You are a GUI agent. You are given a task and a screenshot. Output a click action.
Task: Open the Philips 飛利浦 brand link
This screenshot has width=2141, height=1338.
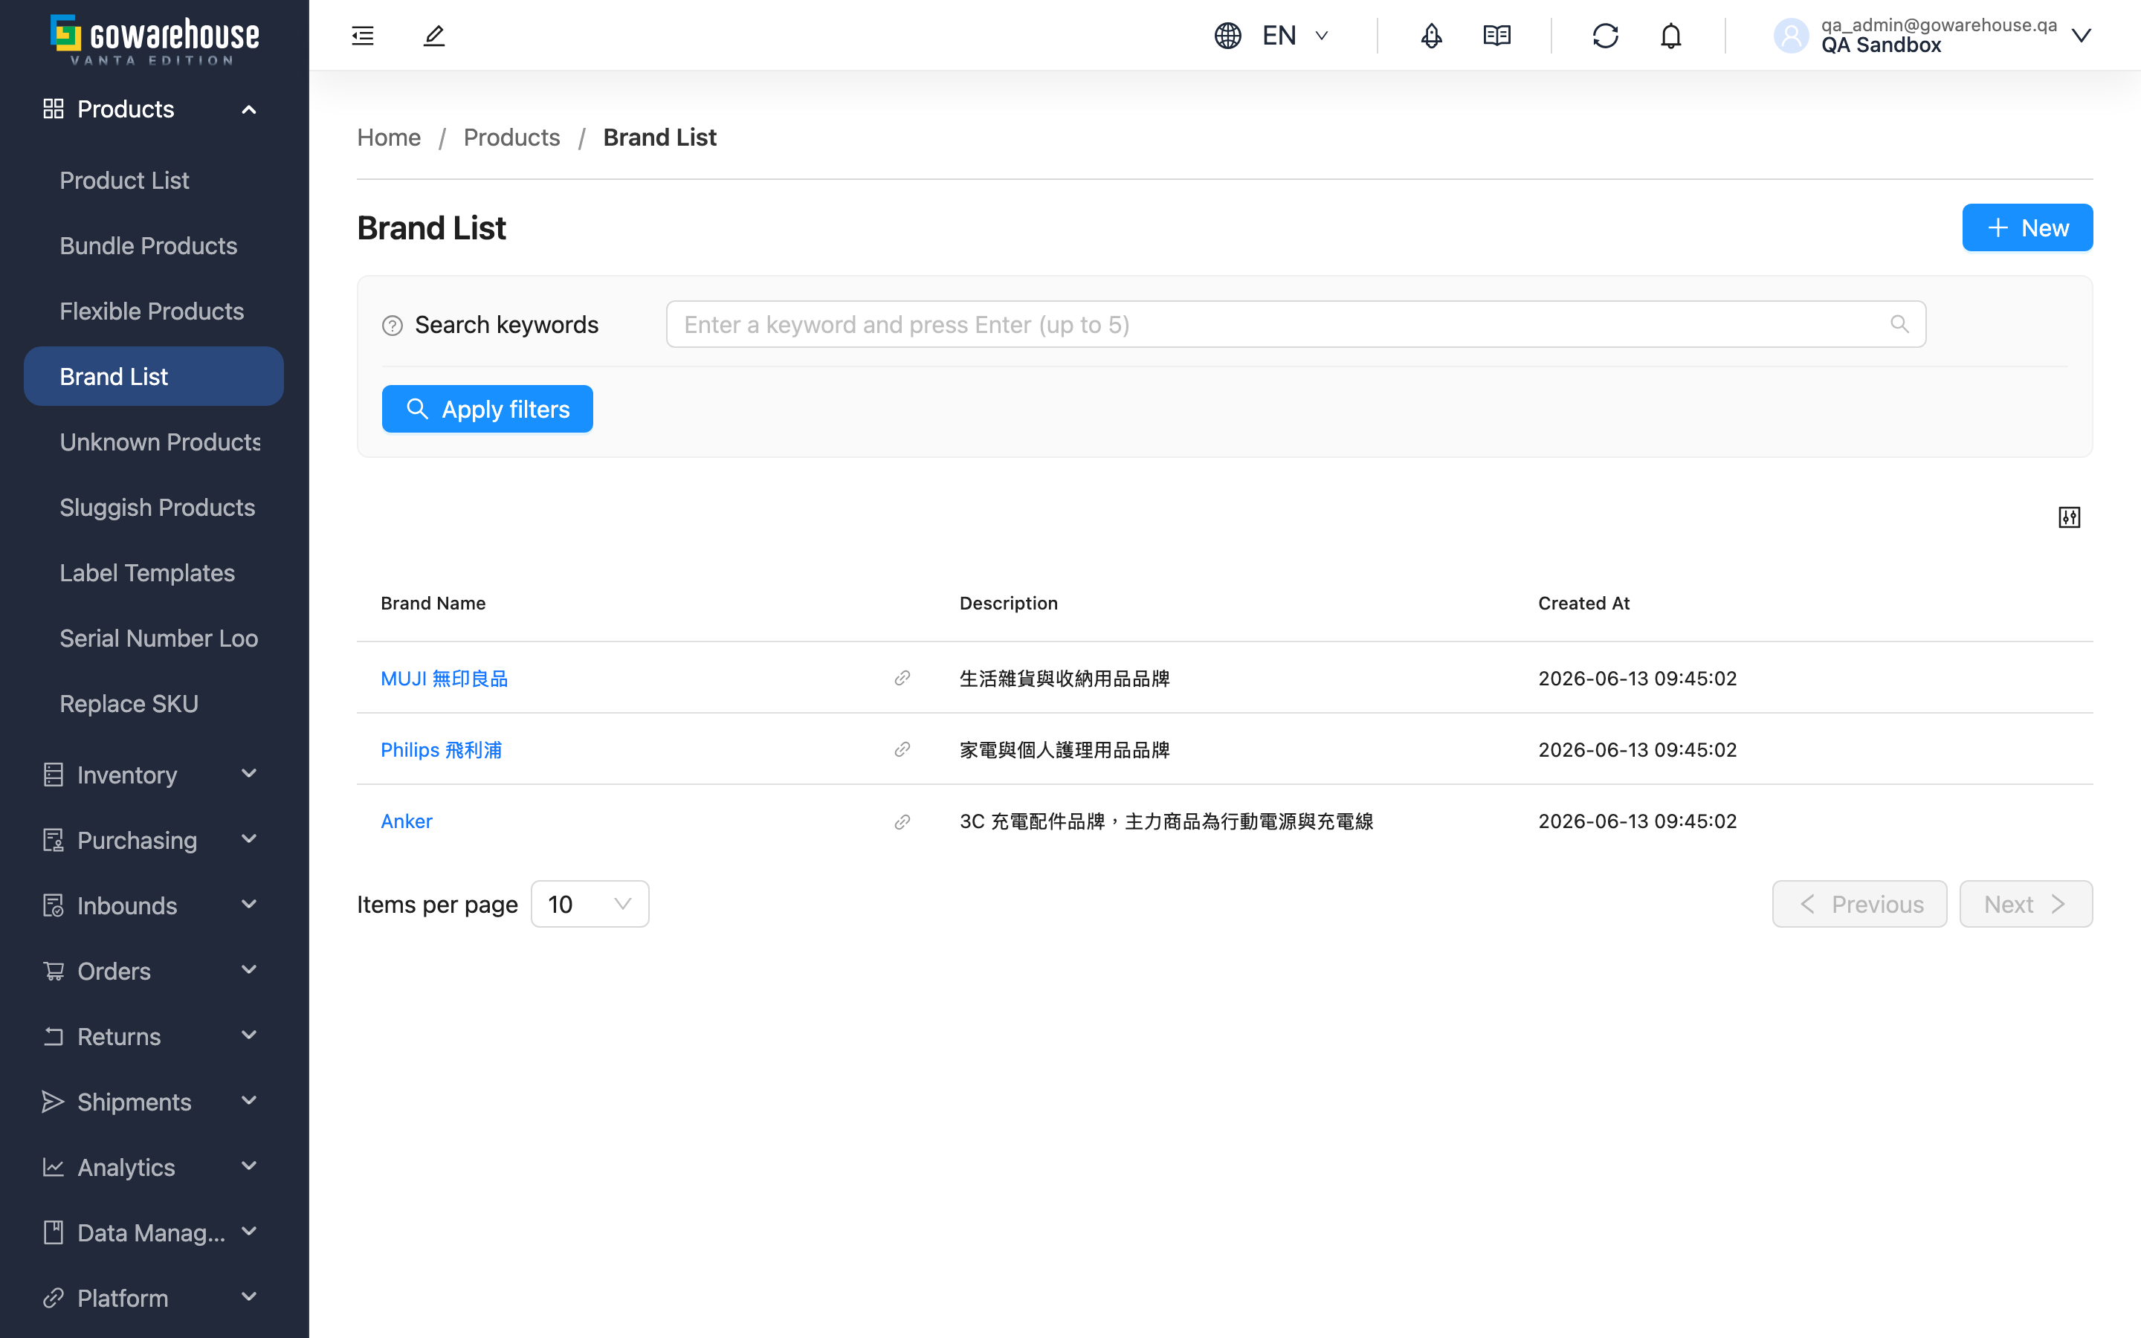[x=442, y=751]
